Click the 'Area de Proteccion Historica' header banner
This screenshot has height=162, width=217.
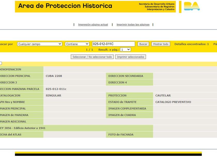click(95, 7)
